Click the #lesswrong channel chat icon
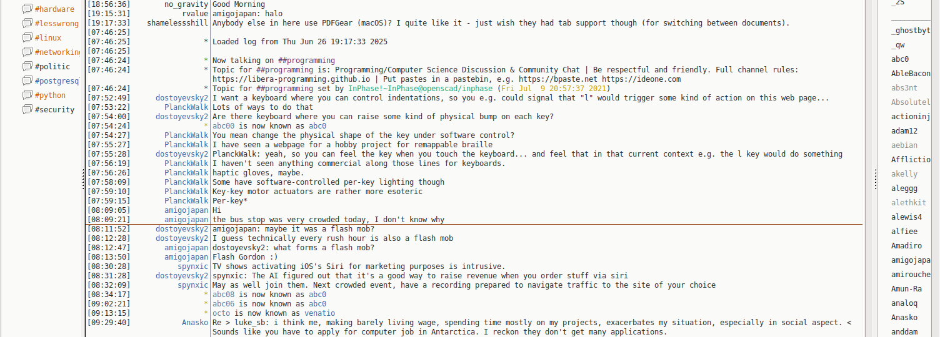Viewport: 940px width, 337px height. [27, 23]
